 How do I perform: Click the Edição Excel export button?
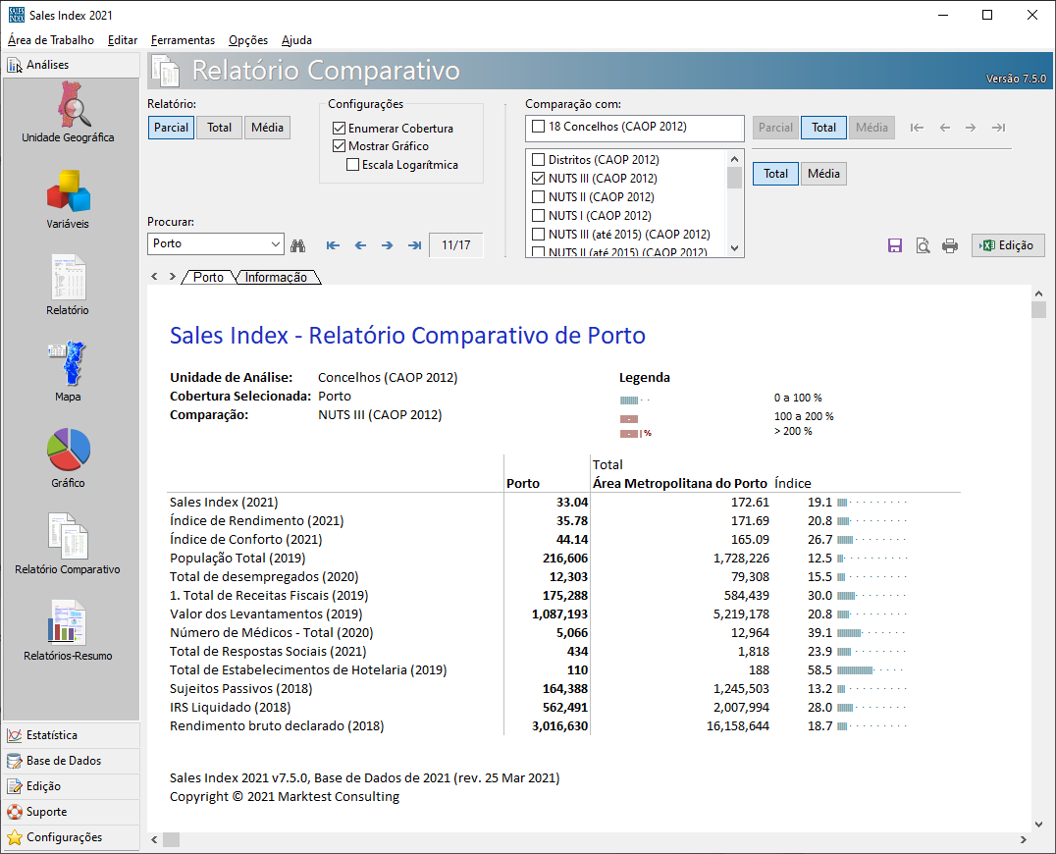(x=1008, y=245)
